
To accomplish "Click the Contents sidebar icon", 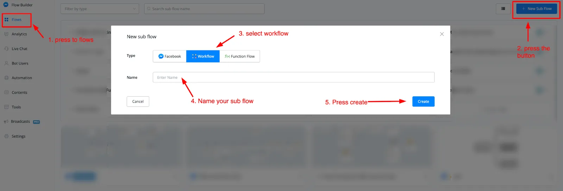I will [x=6, y=93].
